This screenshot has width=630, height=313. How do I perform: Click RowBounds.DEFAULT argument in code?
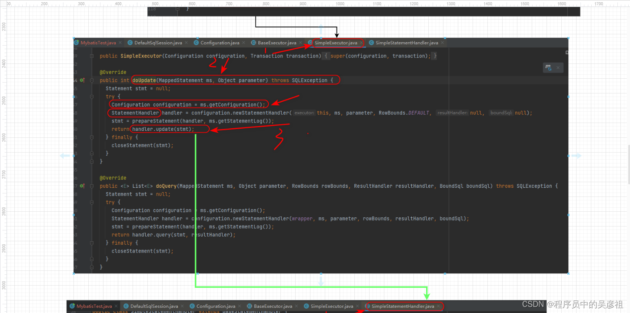click(404, 113)
